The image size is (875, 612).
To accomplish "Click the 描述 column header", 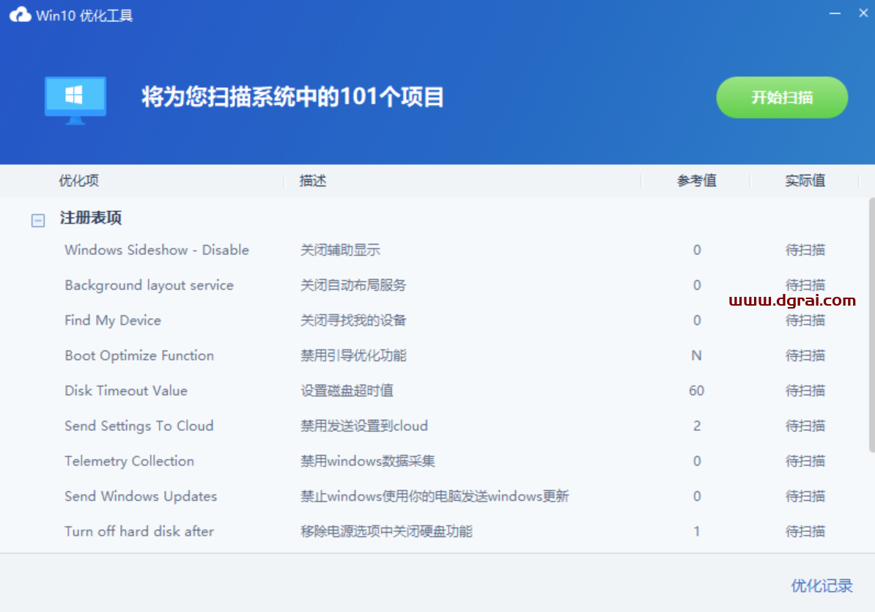I will [312, 181].
